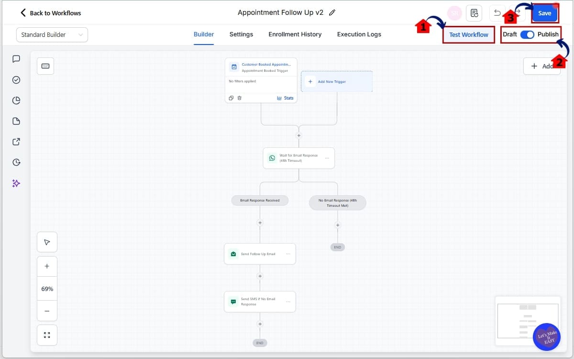Open the Execution Logs tab

point(359,34)
